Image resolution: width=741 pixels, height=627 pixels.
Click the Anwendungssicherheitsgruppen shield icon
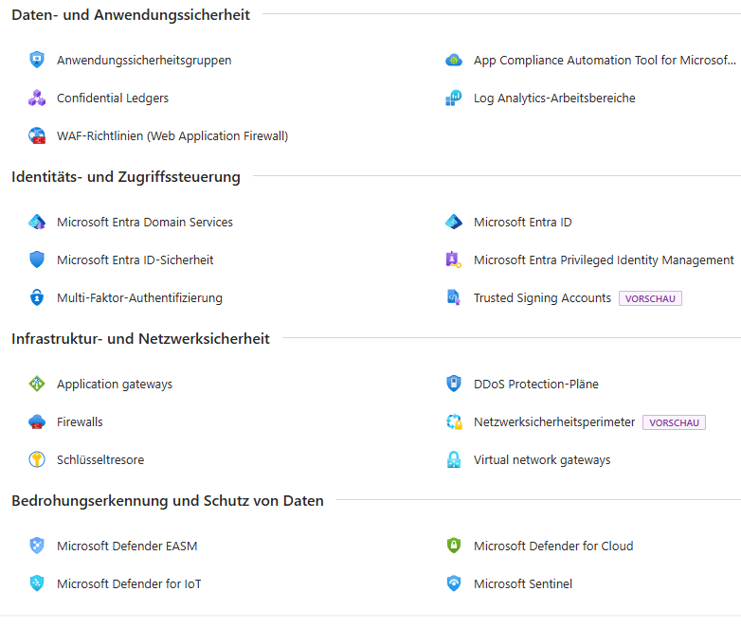pos(37,60)
